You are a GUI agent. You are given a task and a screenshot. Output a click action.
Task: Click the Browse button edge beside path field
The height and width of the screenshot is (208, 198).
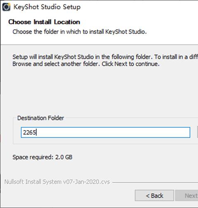click(198, 132)
